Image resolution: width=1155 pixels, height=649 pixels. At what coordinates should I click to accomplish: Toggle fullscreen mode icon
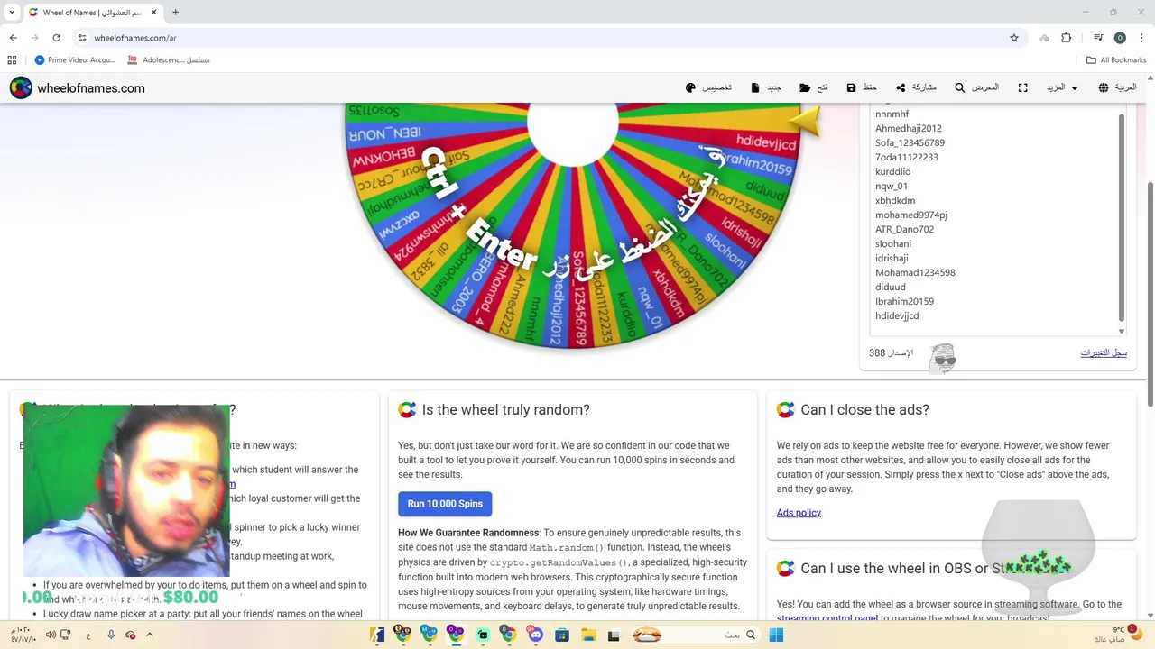tap(1022, 87)
